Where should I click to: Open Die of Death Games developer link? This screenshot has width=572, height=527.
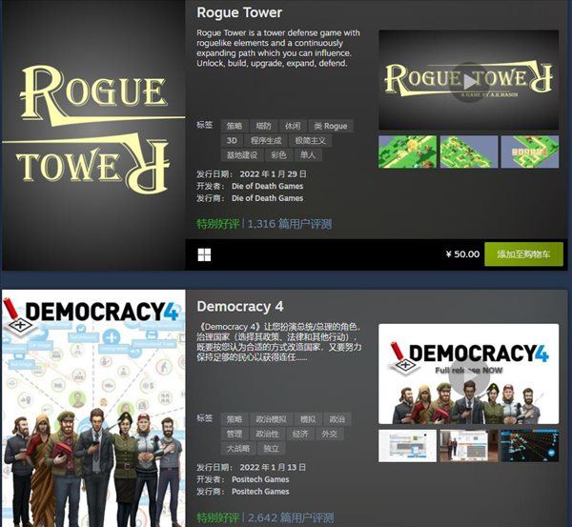tap(267, 186)
